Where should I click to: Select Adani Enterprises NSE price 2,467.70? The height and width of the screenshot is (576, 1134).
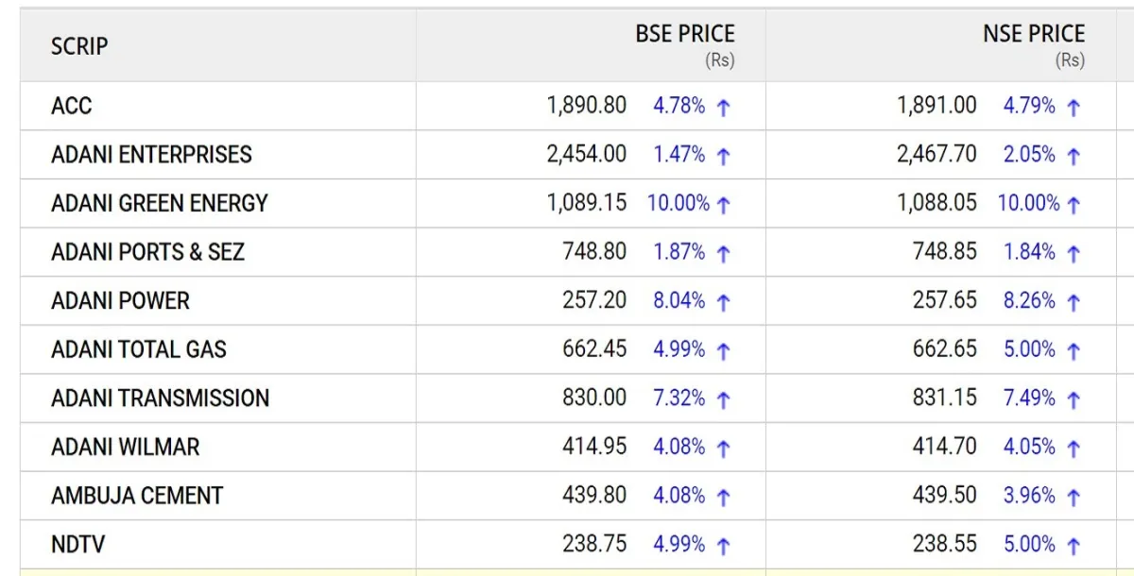pos(936,154)
